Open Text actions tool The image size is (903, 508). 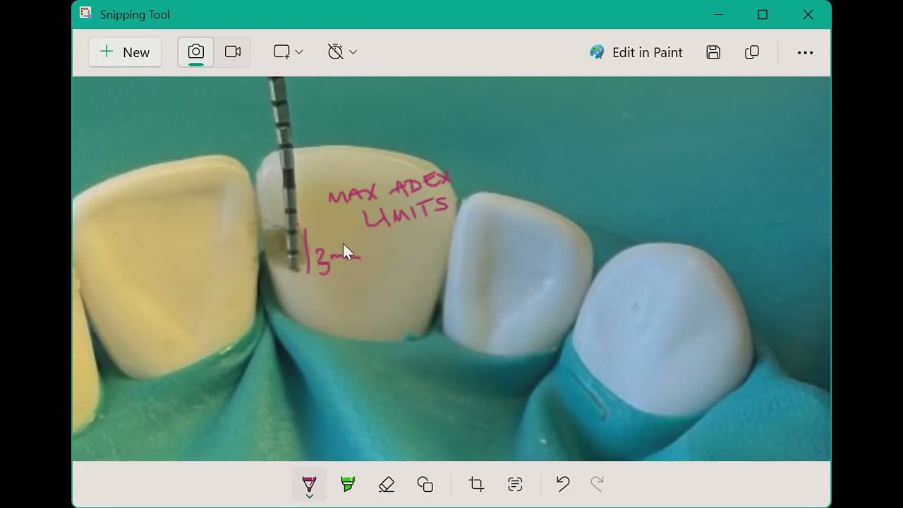point(515,484)
